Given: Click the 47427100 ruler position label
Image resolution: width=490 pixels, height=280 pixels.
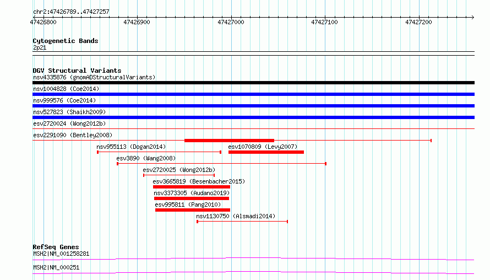Looking at the screenshot, I should [x=325, y=22].
